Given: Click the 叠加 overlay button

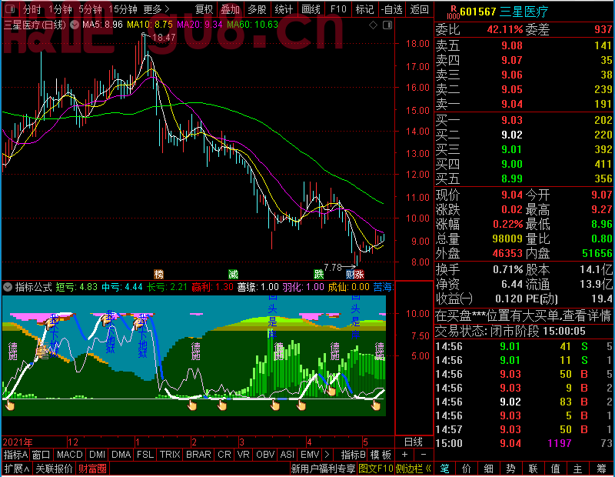Looking at the screenshot, I should (x=230, y=9).
